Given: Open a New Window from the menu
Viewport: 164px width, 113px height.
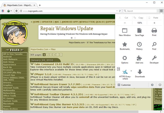Looking at the screenshot, I should [125, 32].
